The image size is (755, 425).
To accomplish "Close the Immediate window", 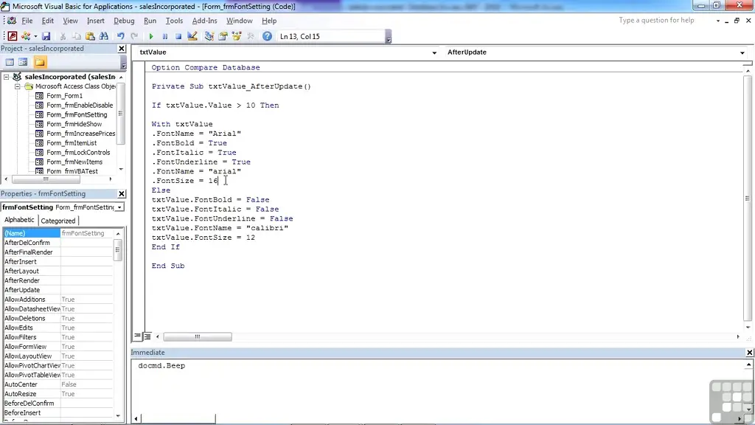I will [749, 353].
